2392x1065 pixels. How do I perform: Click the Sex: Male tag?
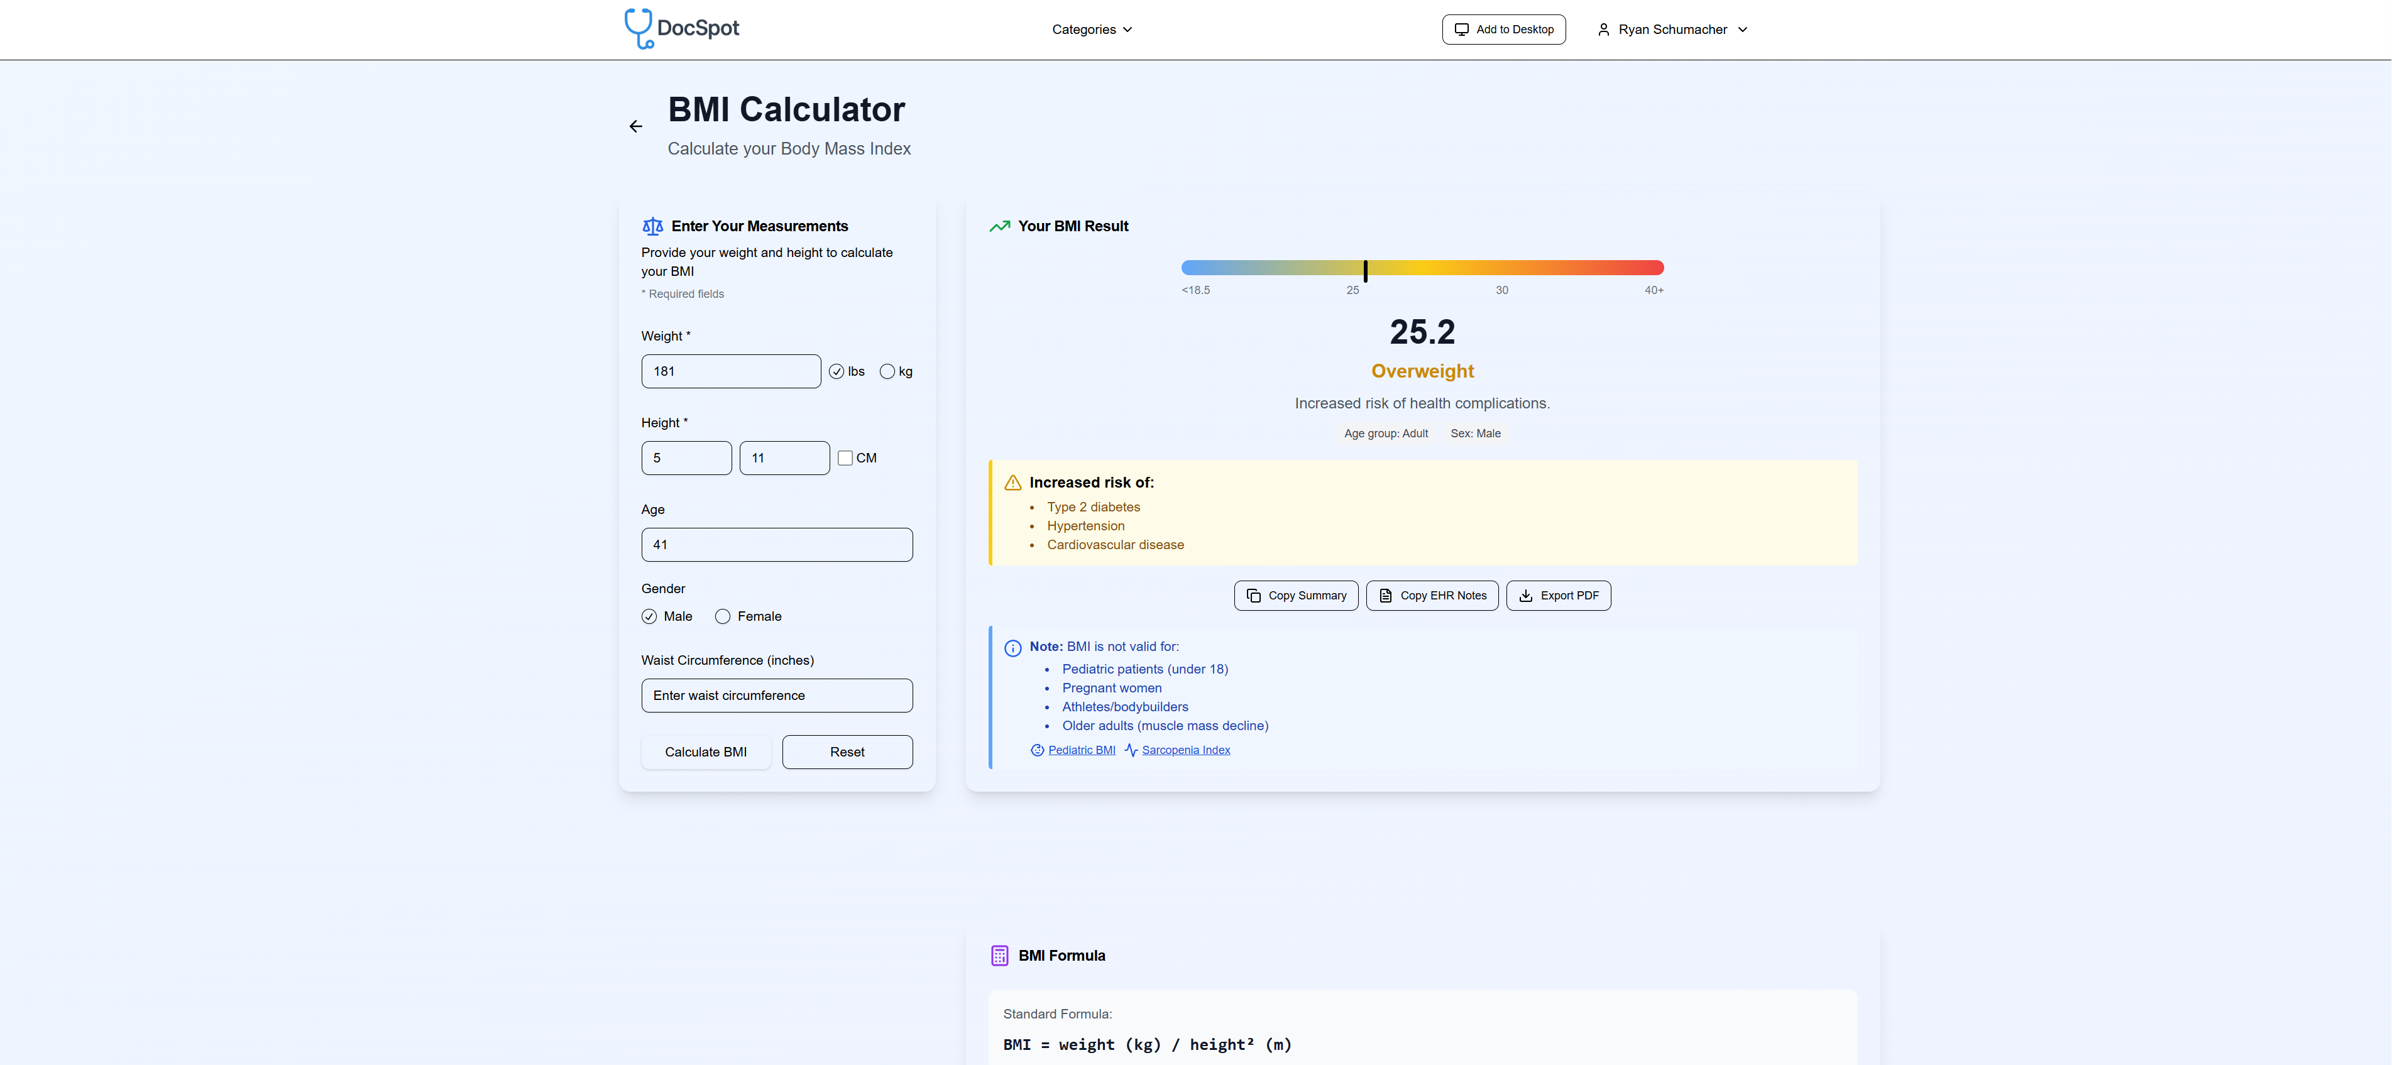point(1476,434)
